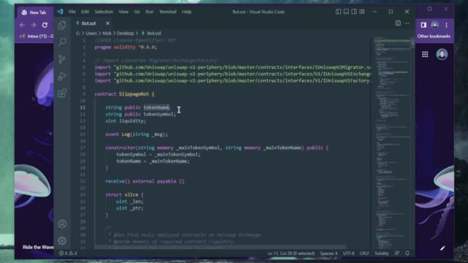
Task: Open the Run menu
Action: coord(149,12)
